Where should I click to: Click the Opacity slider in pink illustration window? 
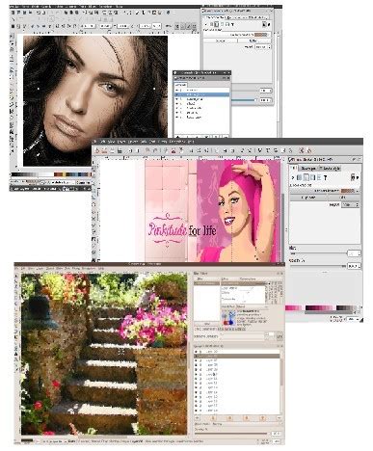click(x=318, y=266)
